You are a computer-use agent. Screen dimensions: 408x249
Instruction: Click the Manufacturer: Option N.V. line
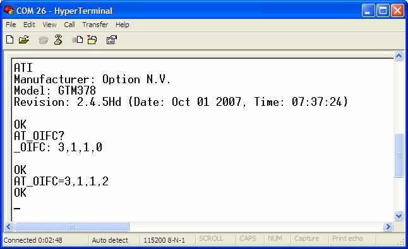click(x=92, y=79)
